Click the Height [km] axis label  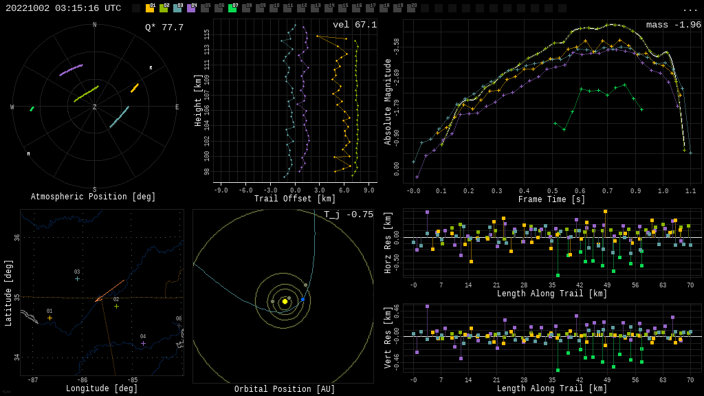198,100
